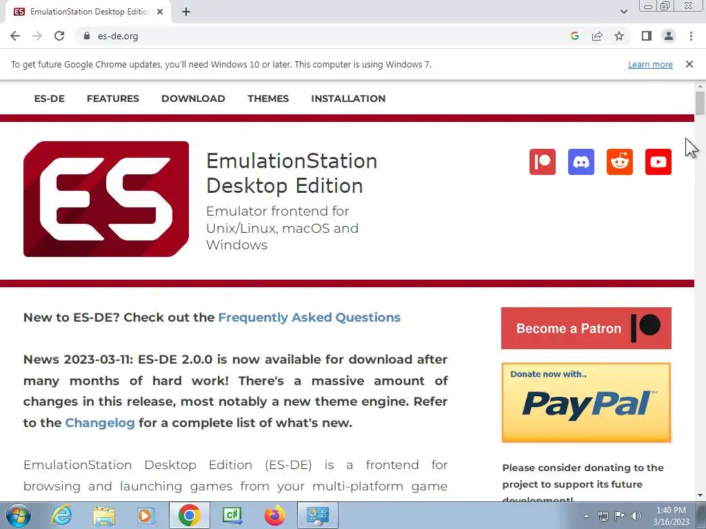Open the Discord social icon
706x529 pixels.
581,162
